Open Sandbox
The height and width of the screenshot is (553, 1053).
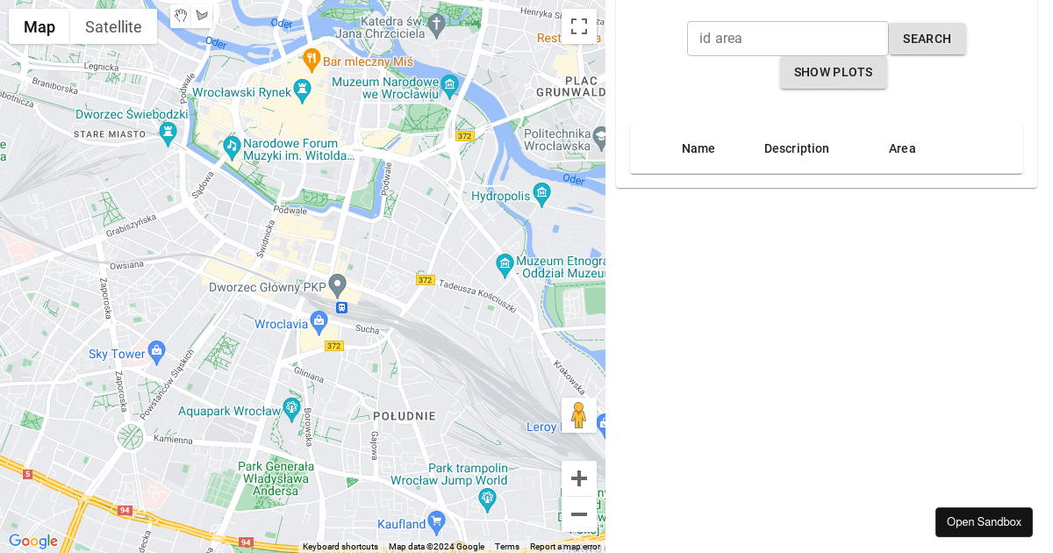[984, 521]
